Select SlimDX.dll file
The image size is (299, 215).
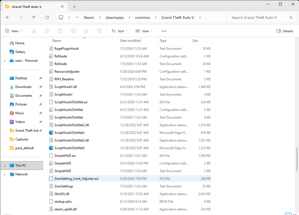(130, 194)
